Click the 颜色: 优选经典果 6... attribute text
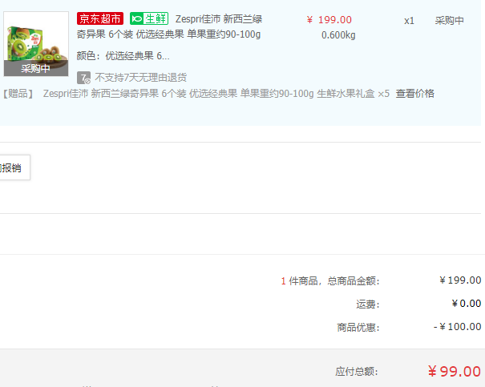This screenshot has height=387, width=485. (x=123, y=56)
